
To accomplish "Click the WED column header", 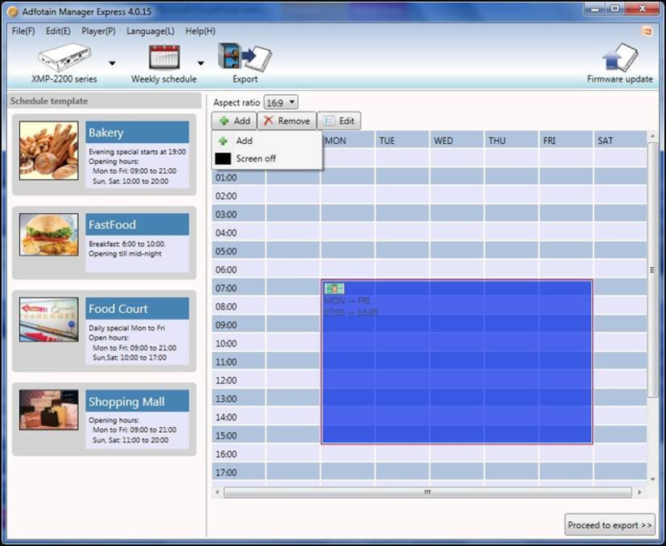I will 456,141.
